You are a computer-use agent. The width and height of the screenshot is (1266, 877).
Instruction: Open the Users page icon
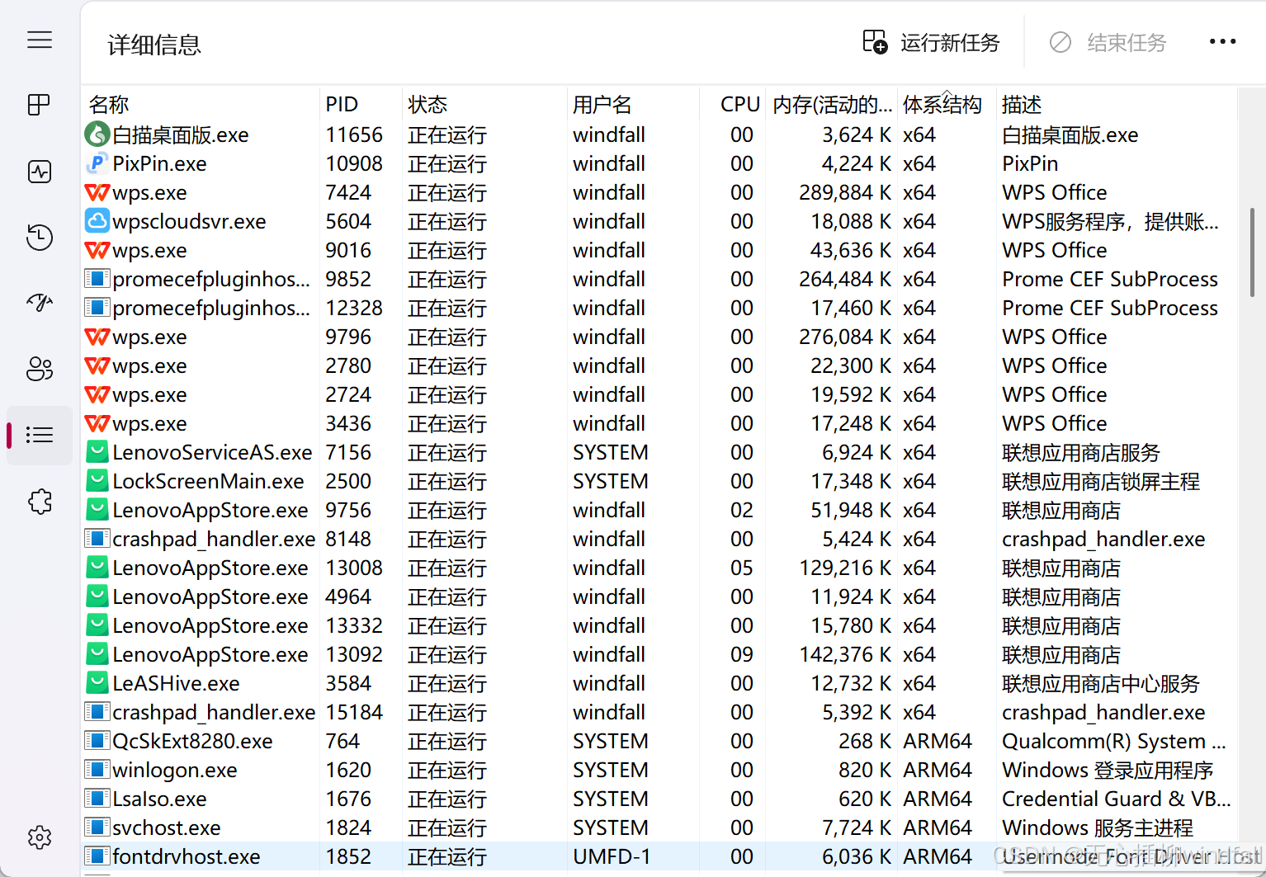(x=39, y=369)
